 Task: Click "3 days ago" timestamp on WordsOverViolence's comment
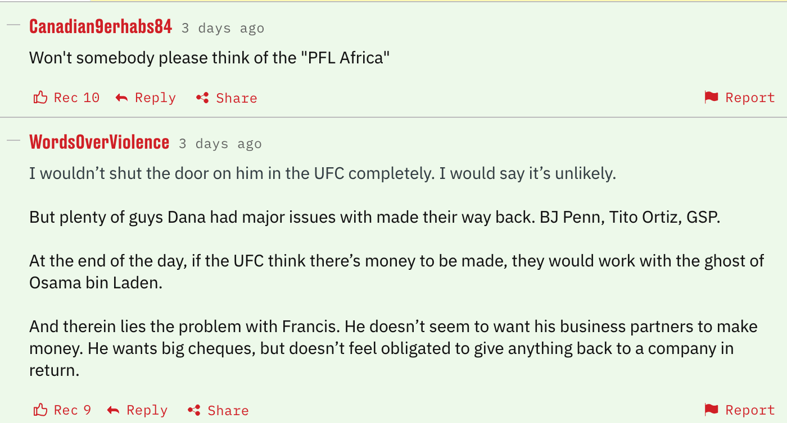(x=220, y=144)
